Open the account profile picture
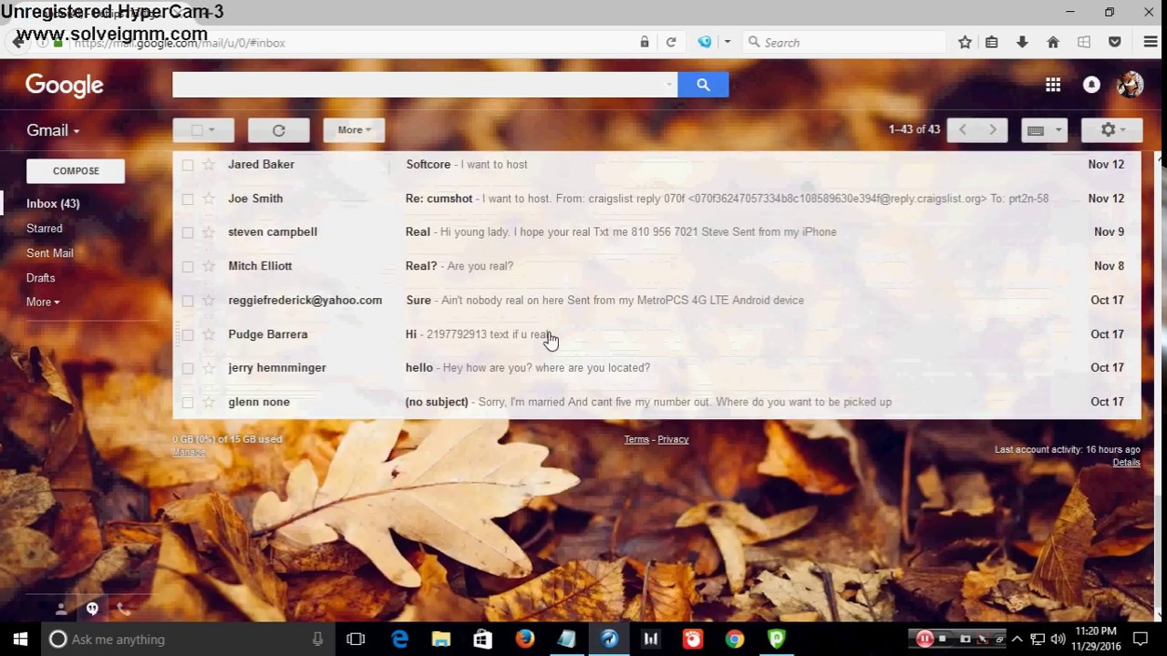The width and height of the screenshot is (1167, 656). click(1130, 85)
